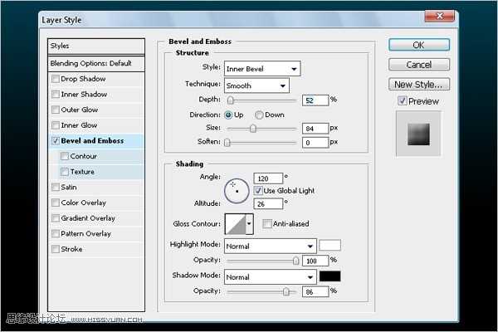Open the Gloss Contour picker arrow
The width and height of the screenshot is (498, 332).
coord(249,224)
